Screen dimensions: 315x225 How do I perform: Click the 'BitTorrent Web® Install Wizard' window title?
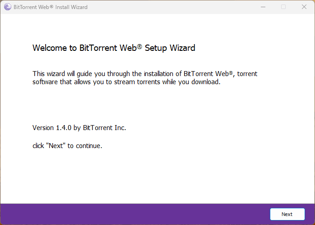point(51,7)
